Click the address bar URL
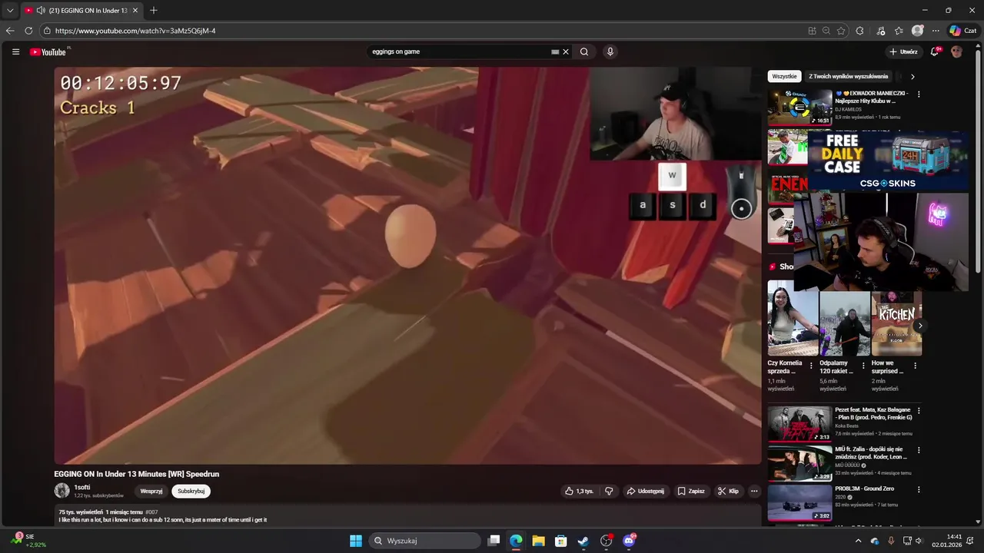Viewport: 984px width, 553px height. click(135, 31)
